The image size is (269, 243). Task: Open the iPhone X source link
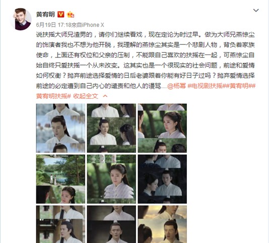coord(93,25)
